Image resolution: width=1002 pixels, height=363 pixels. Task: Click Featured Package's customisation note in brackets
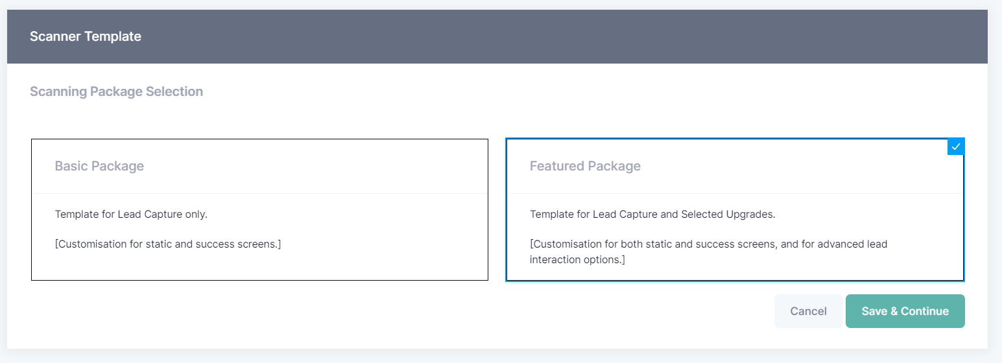click(708, 252)
